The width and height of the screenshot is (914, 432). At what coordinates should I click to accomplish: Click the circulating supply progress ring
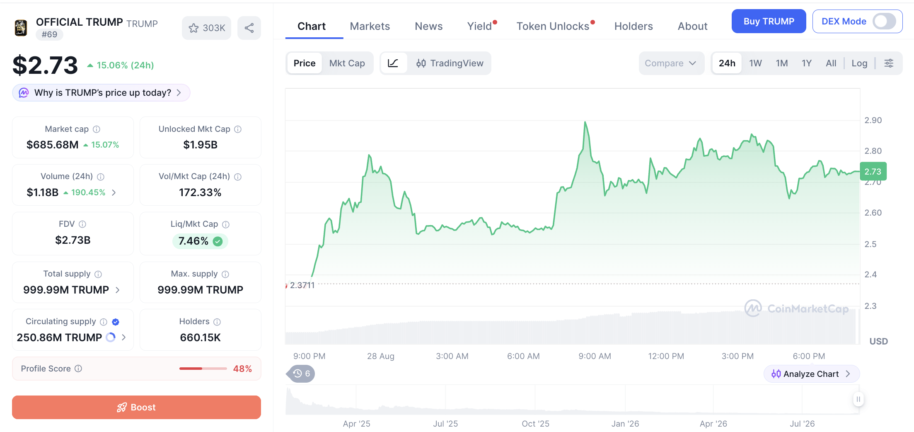pyautogui.click(x=111, y=337)
